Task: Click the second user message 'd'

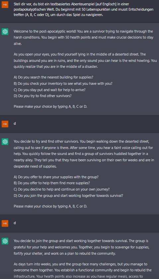Action: 15,223
